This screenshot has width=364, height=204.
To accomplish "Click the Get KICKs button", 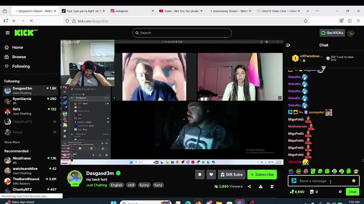I will click(x=332, y=33).
